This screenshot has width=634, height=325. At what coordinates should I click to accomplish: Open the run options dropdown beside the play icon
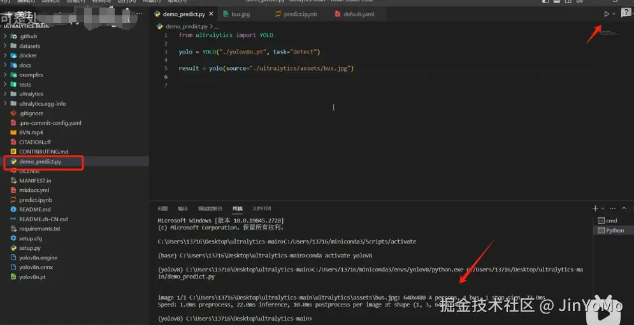(614, 14)
